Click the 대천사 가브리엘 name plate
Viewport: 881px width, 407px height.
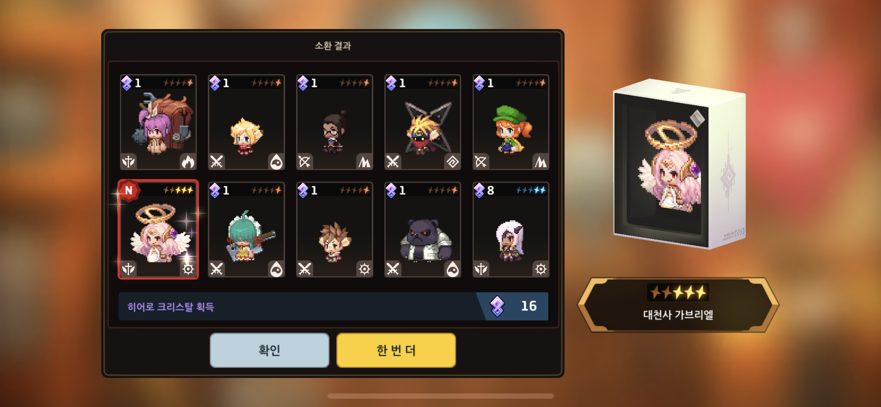click(678, 305)
